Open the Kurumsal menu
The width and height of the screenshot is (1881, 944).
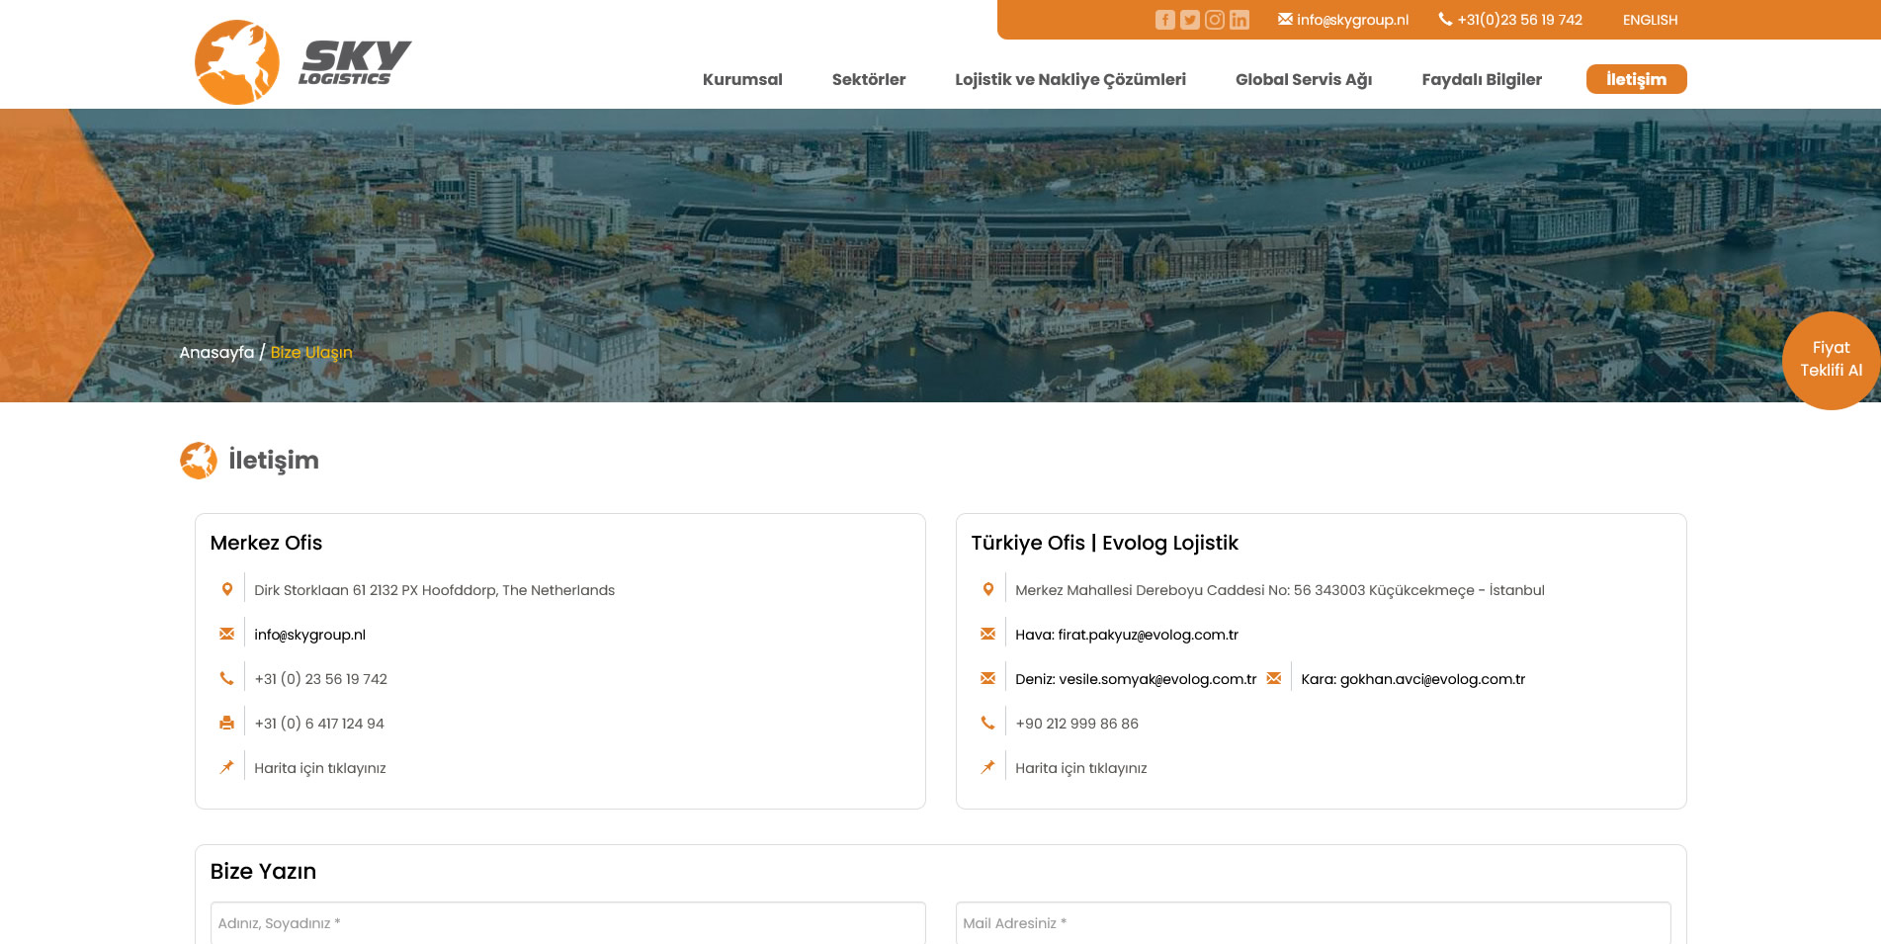(x=742, y=79)
